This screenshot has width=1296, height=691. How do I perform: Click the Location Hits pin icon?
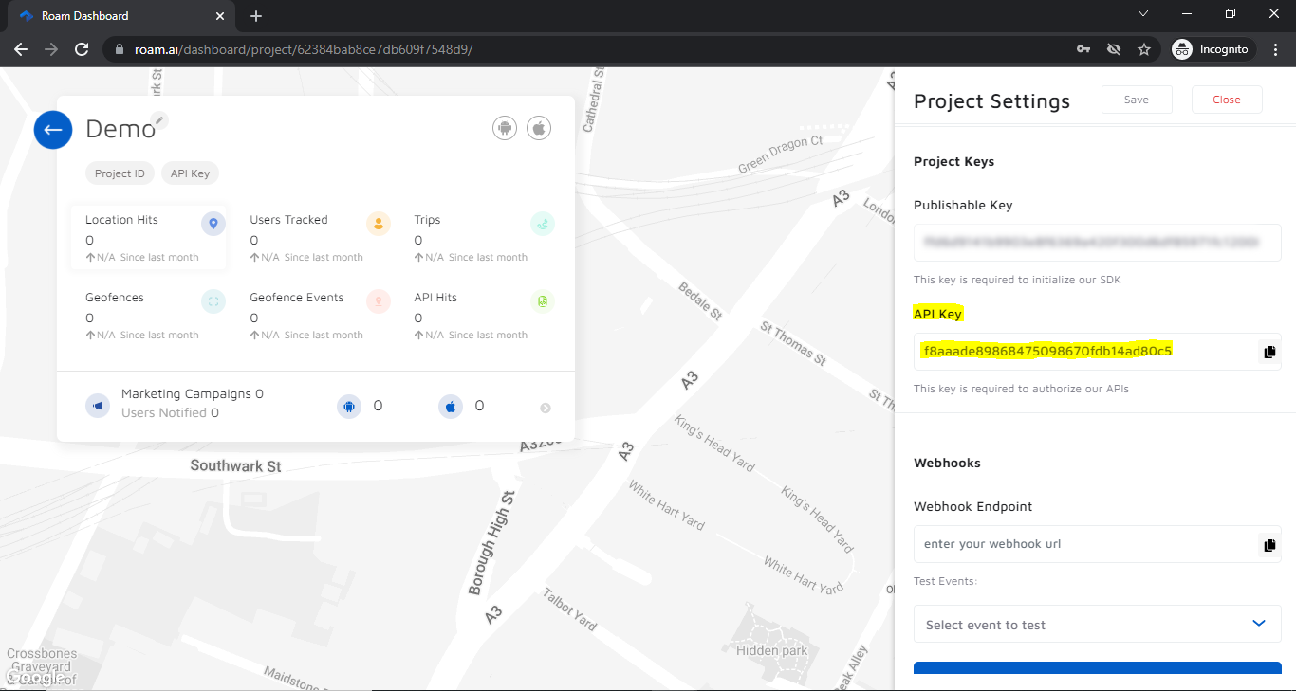point(213,224)
